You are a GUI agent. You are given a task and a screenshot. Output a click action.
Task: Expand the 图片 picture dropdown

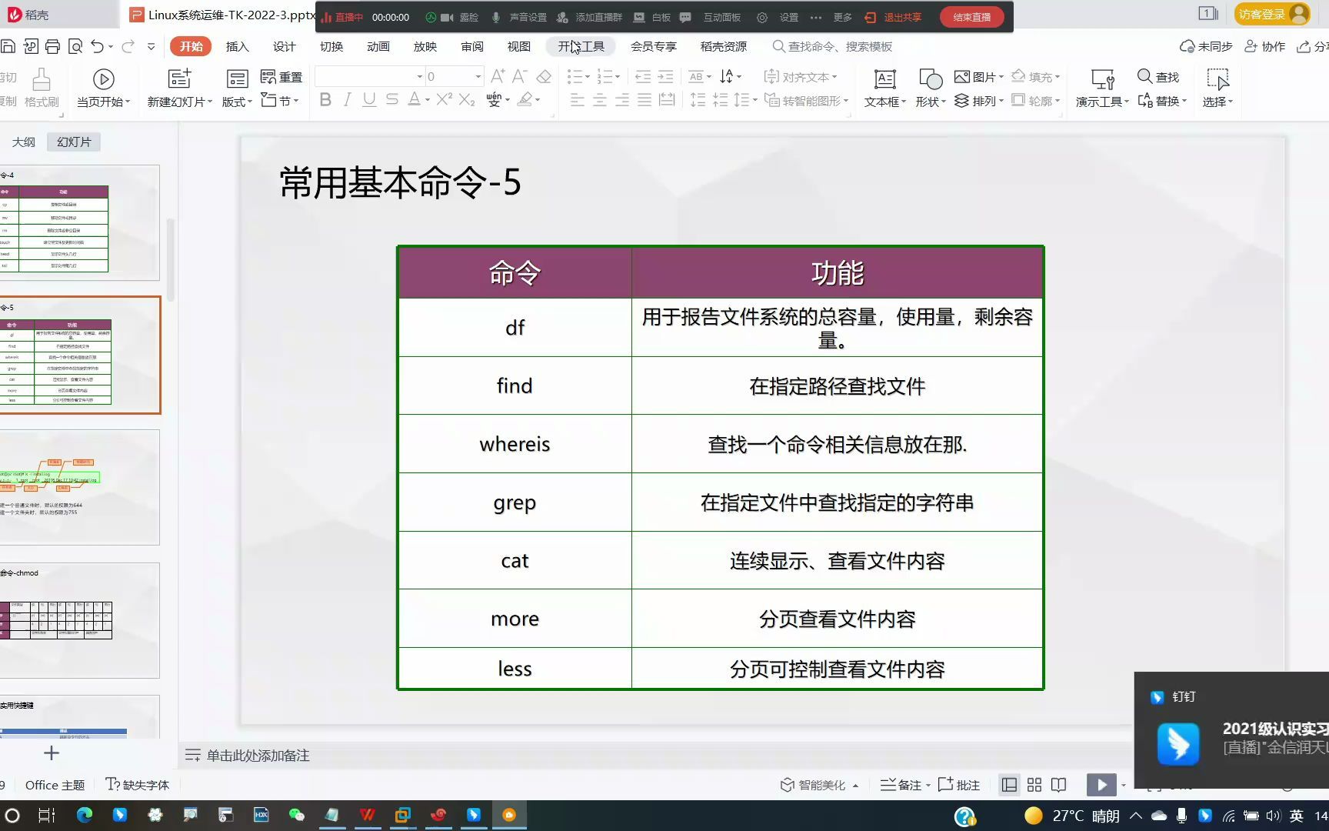coord(1001,76)
